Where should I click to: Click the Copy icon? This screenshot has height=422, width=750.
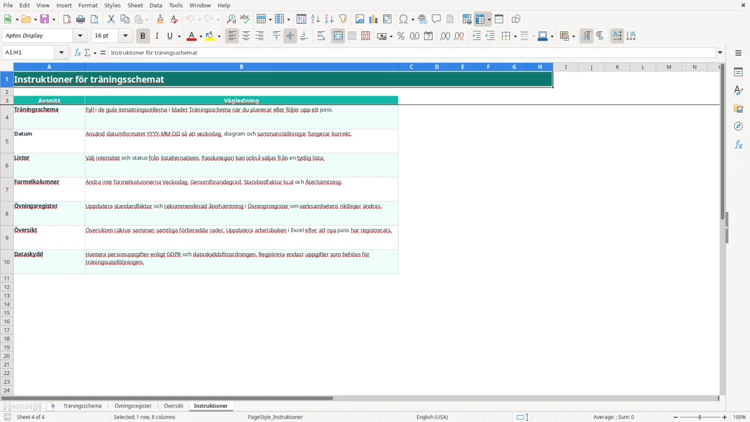click(x=125, y=19)
